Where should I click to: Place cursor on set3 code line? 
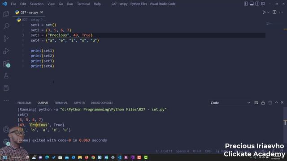[61, 35]
